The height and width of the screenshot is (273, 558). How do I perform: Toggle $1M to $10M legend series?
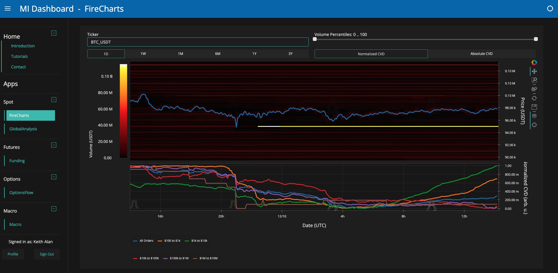coord(205,258)
